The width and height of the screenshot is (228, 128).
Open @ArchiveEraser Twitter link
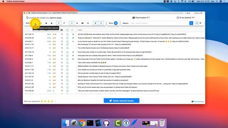[198, 102]
